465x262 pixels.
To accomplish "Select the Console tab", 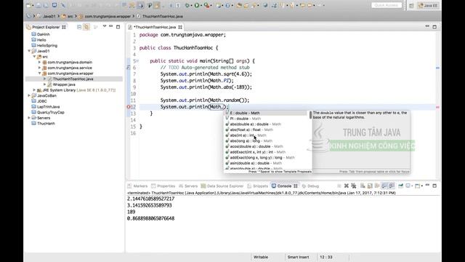I will [284, 186].
